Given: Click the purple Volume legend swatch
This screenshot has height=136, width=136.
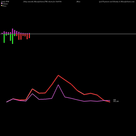Looking at the screenshot, I should [x=2, y=3].
